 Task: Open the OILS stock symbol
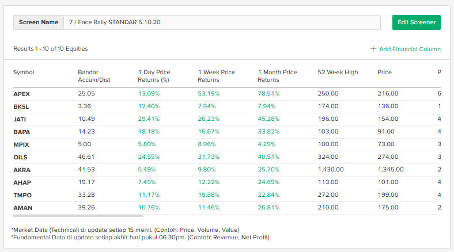click(x=21, y=156)
